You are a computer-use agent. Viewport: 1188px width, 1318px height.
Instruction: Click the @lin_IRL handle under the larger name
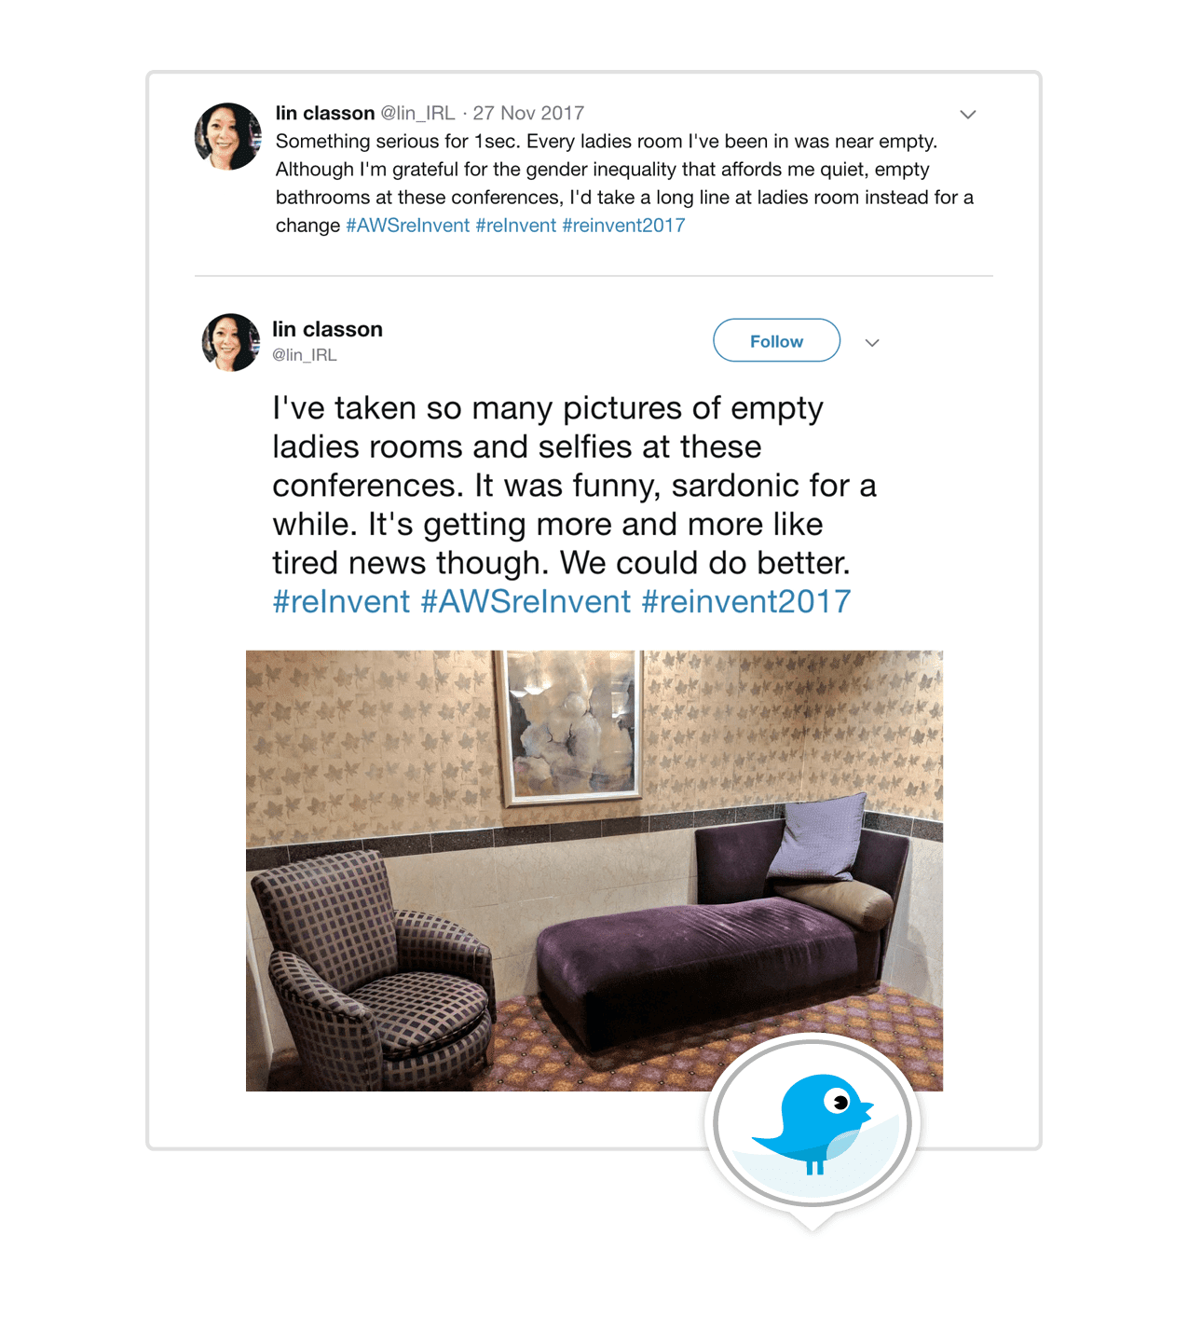(x=305, y=355)
